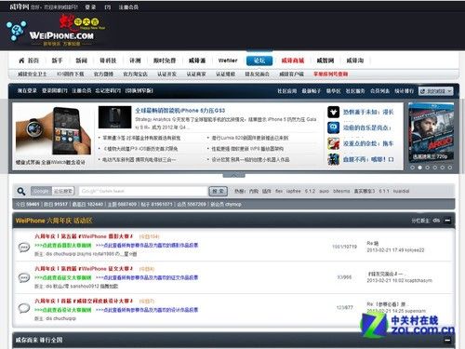This screenshot has height=349, width=465.
Task: Click speech bubble icon of 征文大赛 forum
Action: (24, 277)
